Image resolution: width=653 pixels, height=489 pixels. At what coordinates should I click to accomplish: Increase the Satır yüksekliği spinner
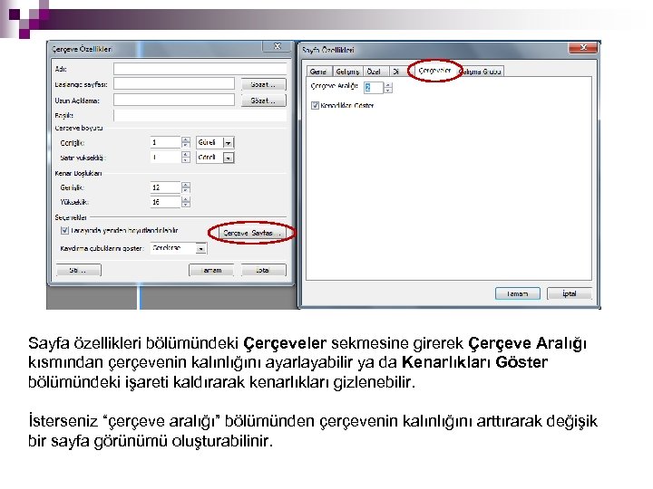[x=186, y=154]
